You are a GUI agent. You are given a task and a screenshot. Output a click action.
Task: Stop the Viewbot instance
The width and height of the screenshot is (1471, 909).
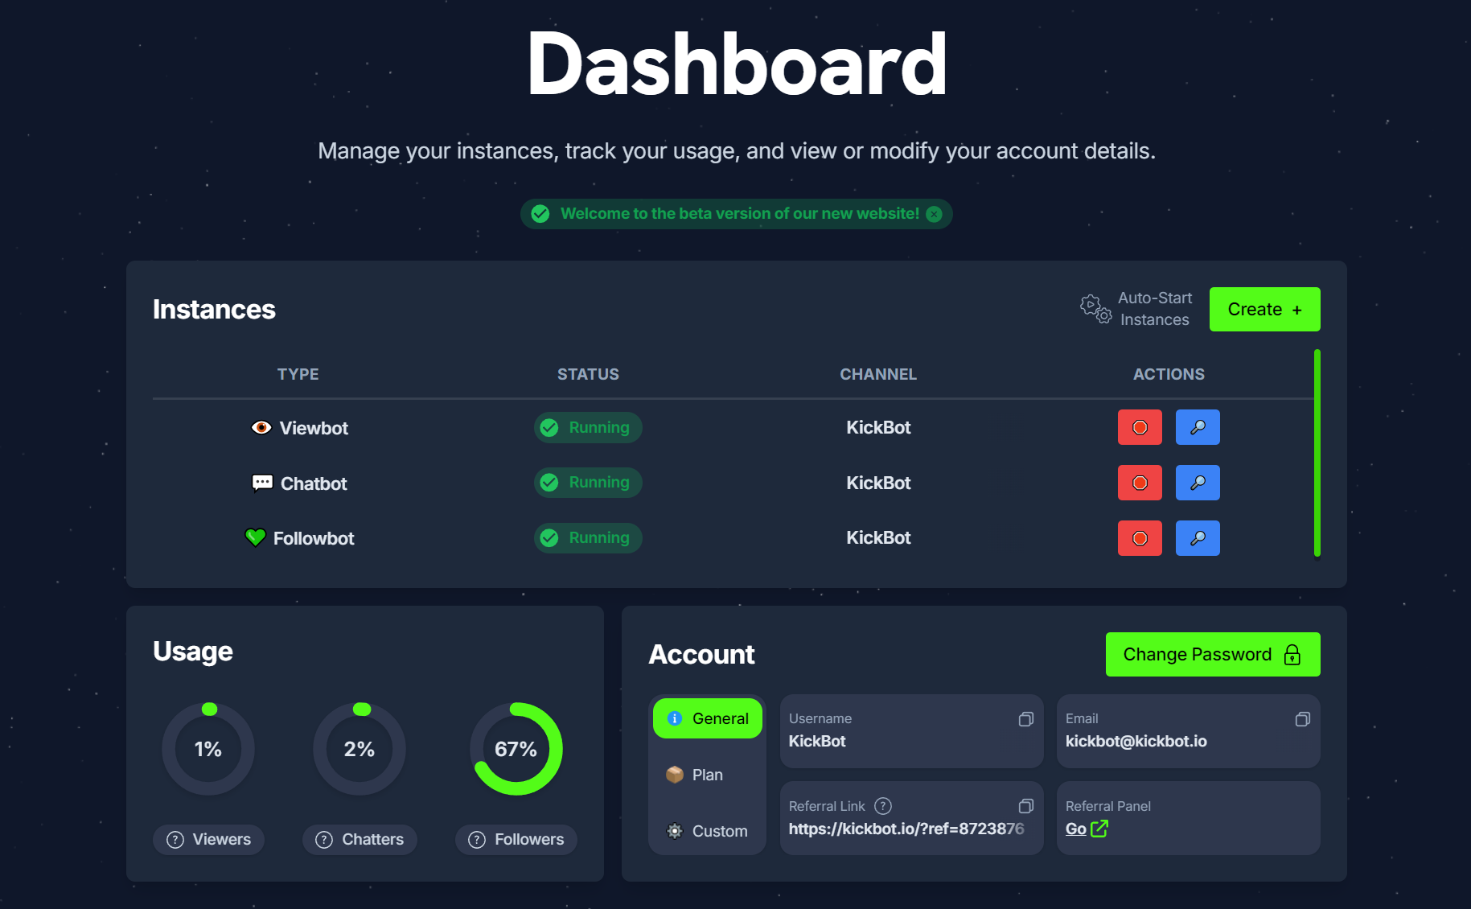pyautogui.click(x=1140, y=427)
